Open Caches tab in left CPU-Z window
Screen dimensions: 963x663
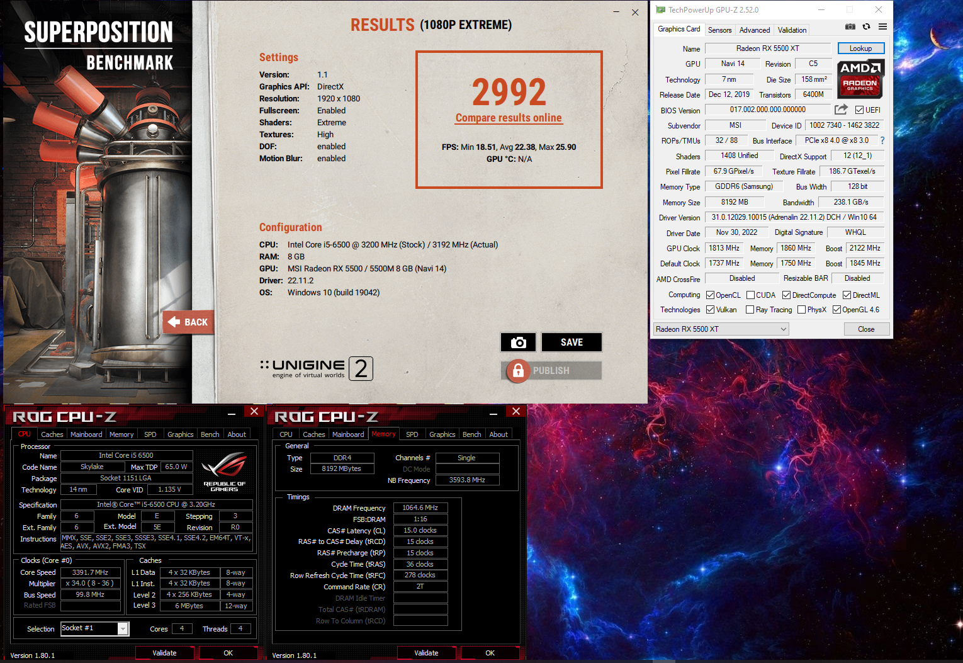coord(52,434)
